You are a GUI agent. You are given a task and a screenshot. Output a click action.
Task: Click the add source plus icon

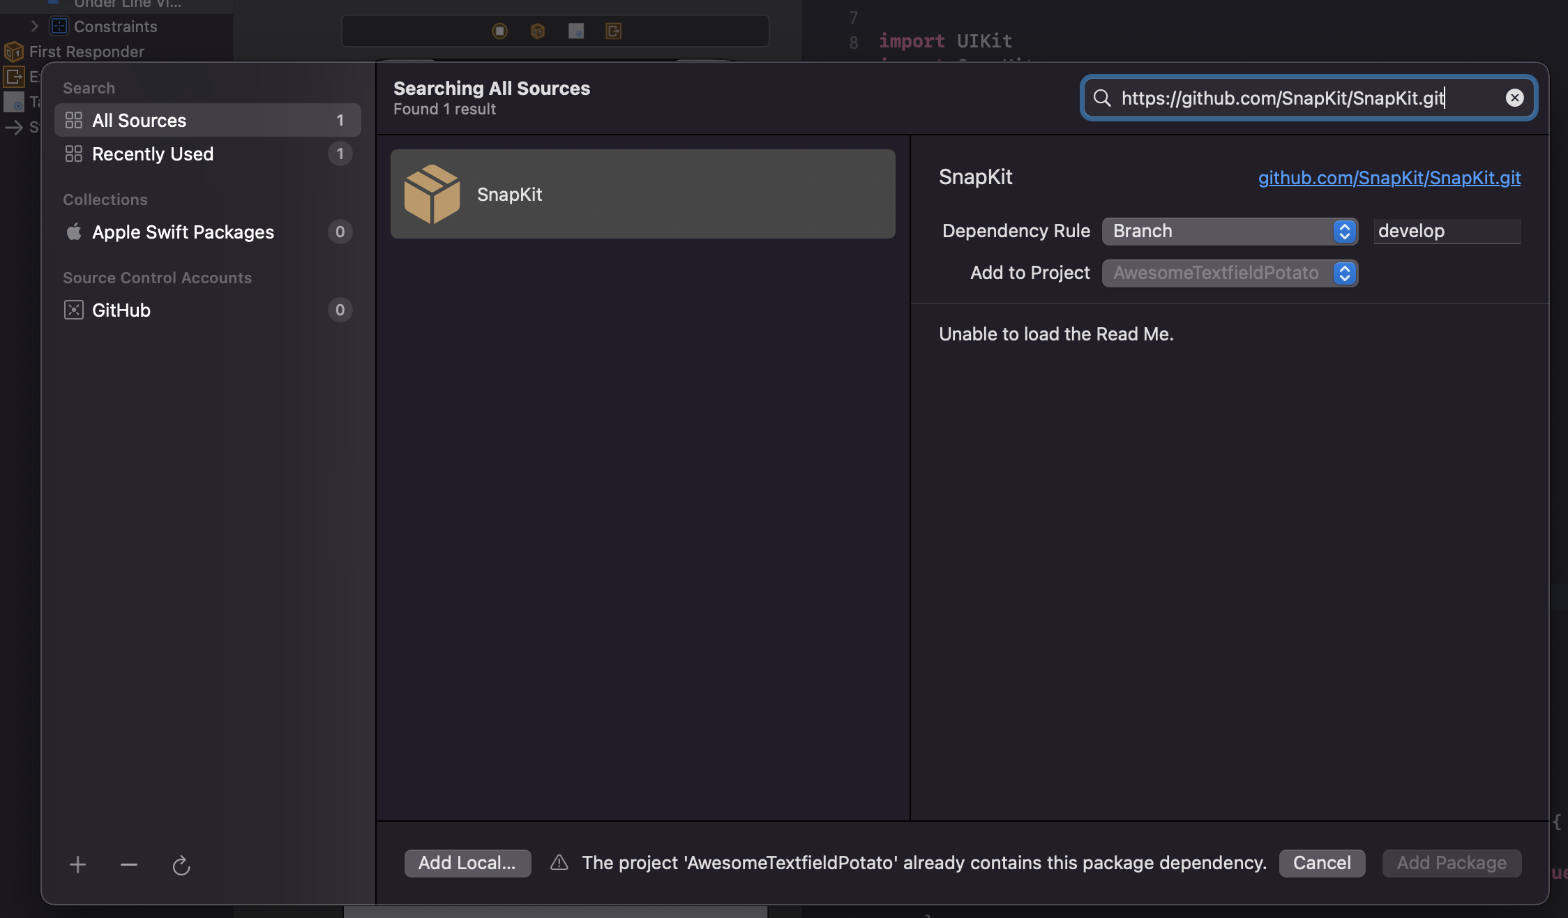tap(78, 865)
